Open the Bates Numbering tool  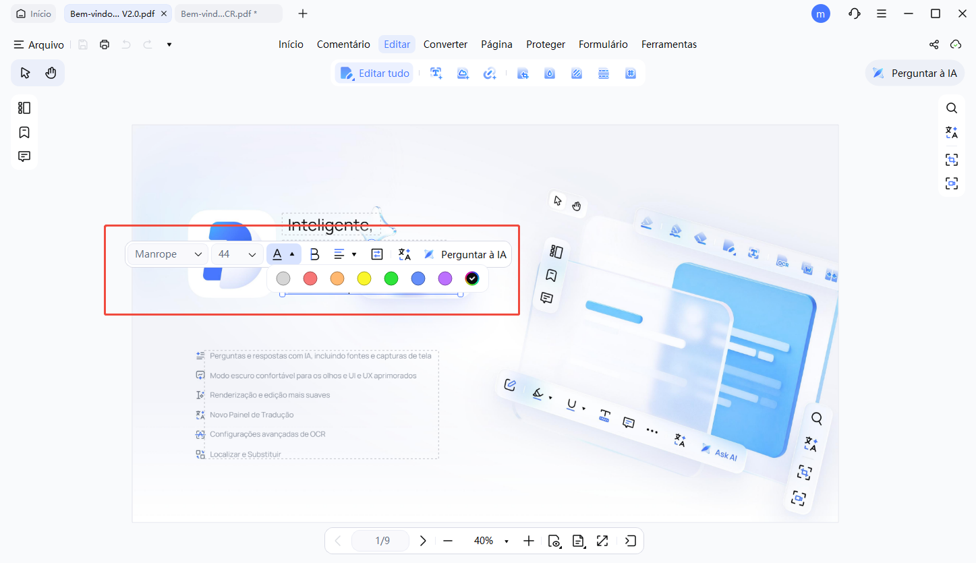[x=630, y=73]
